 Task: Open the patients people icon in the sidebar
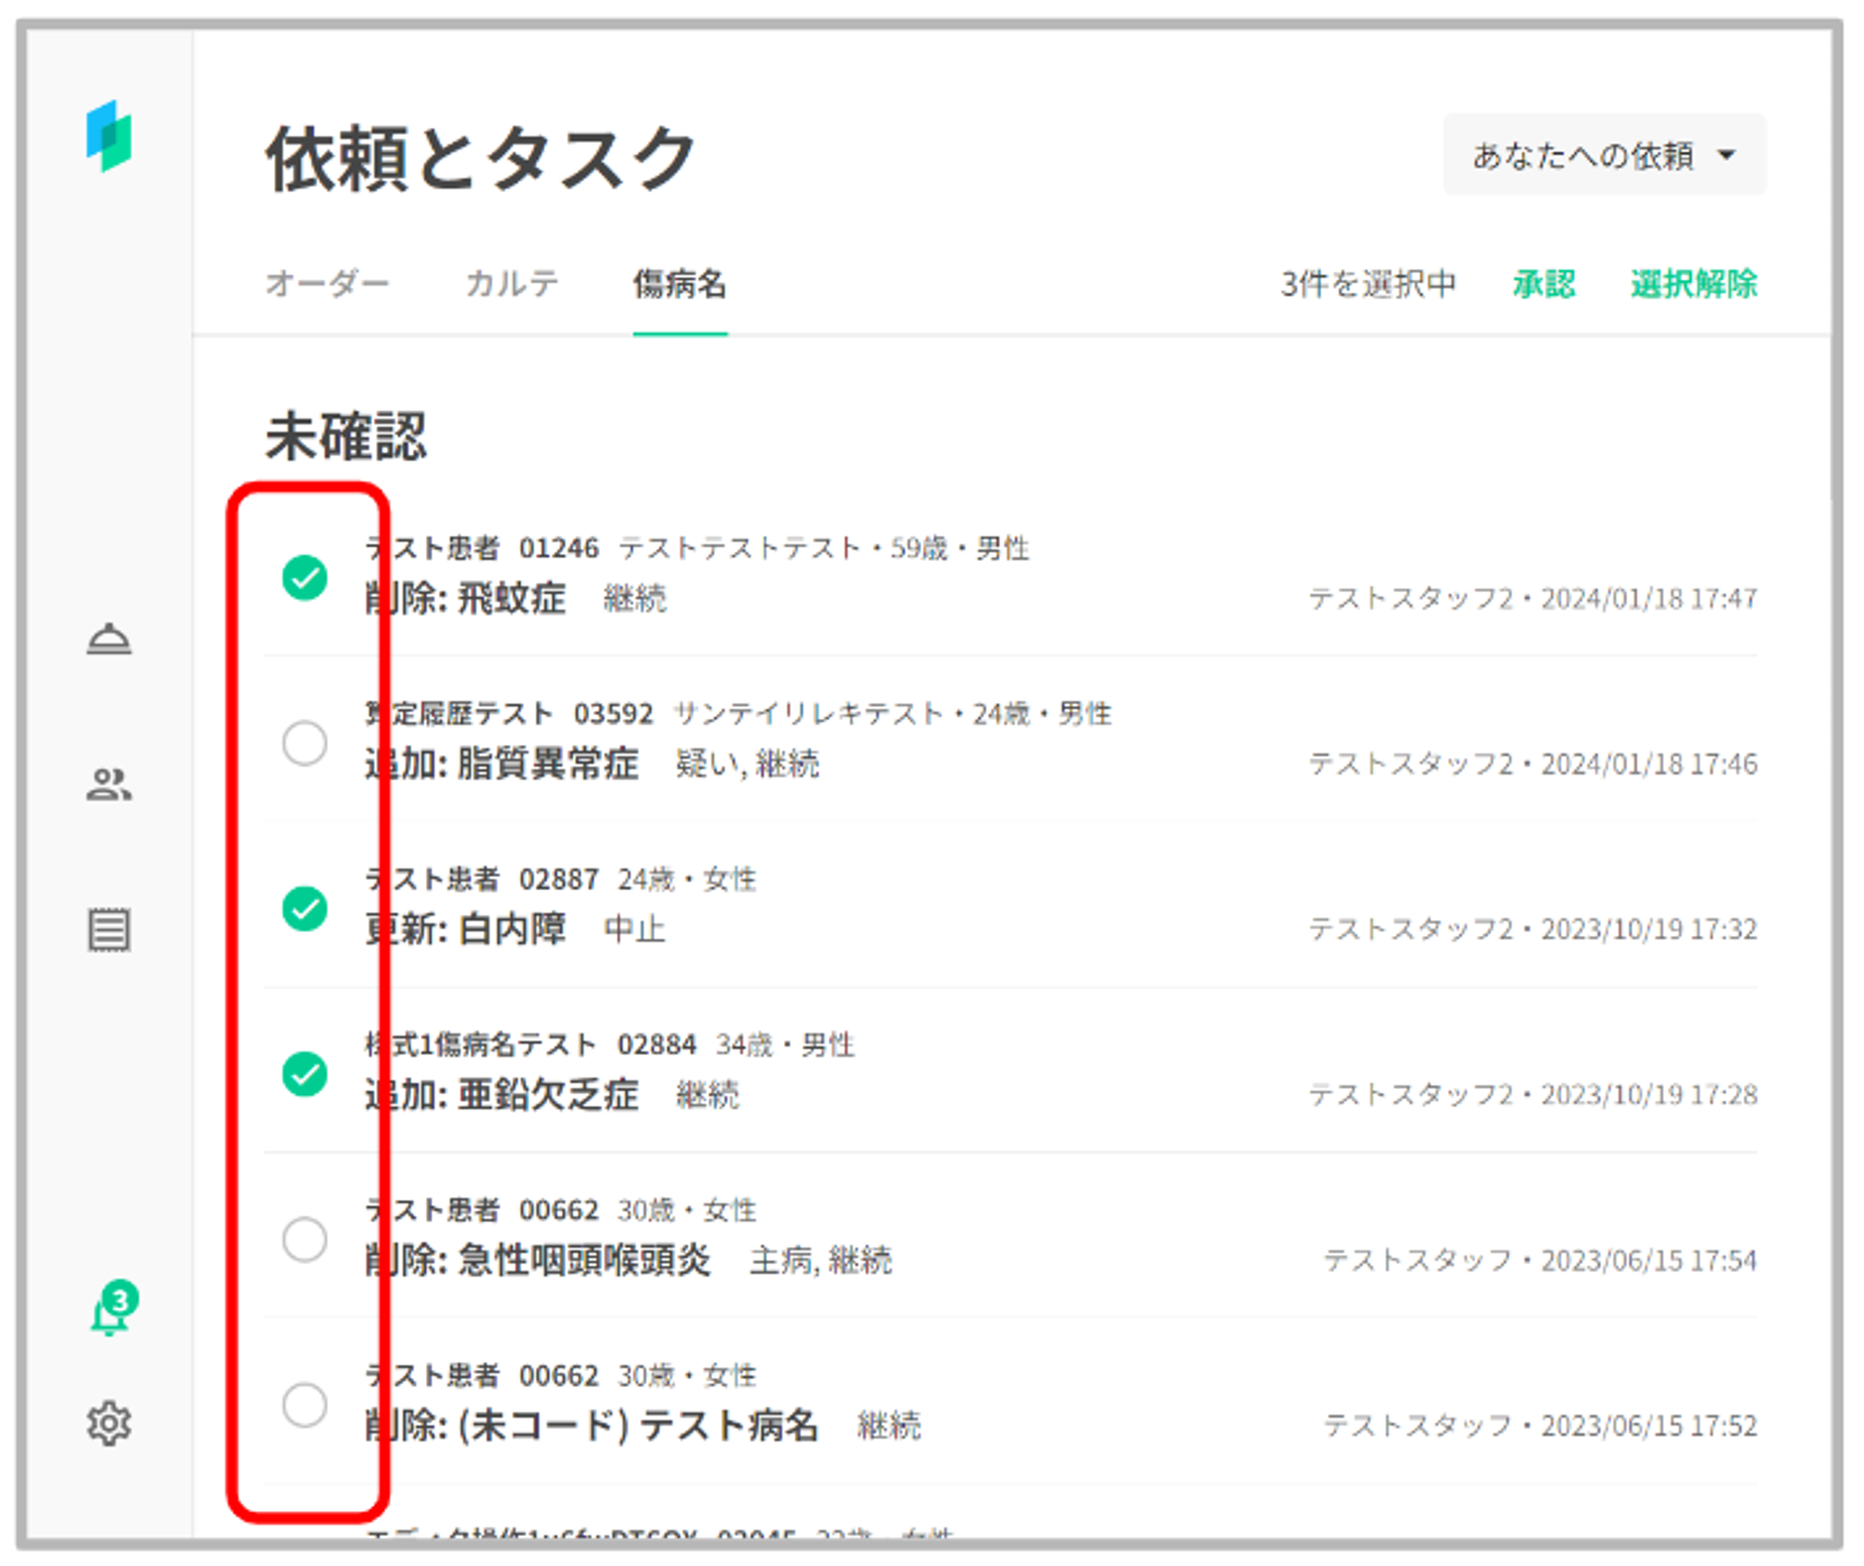[109, 785]
